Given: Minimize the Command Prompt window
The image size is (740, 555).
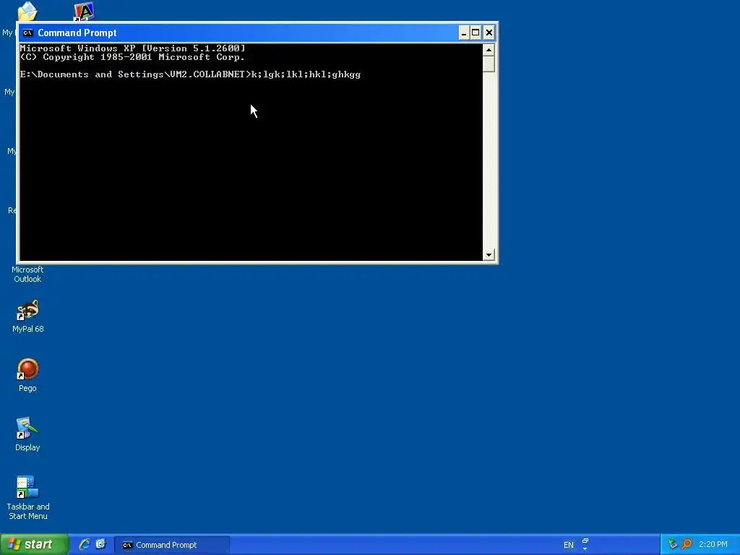Looking at the screenshot, I should 464,33.
